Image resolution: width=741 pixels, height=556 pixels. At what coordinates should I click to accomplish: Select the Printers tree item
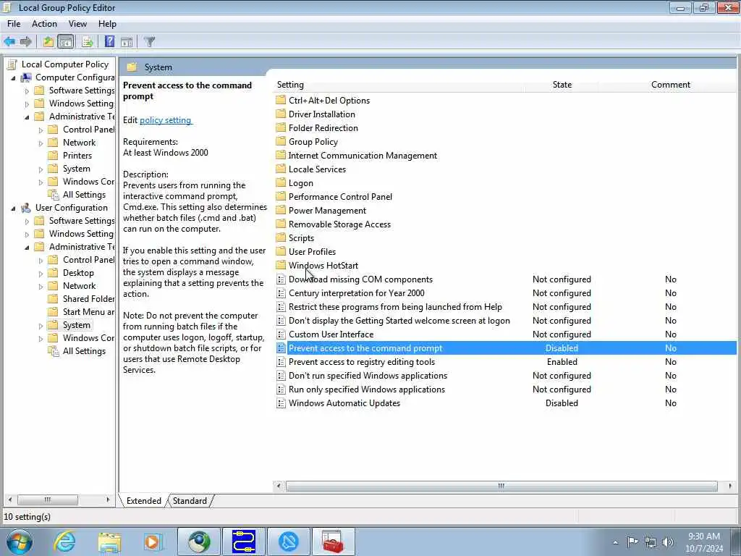click(x=77, y=156)
